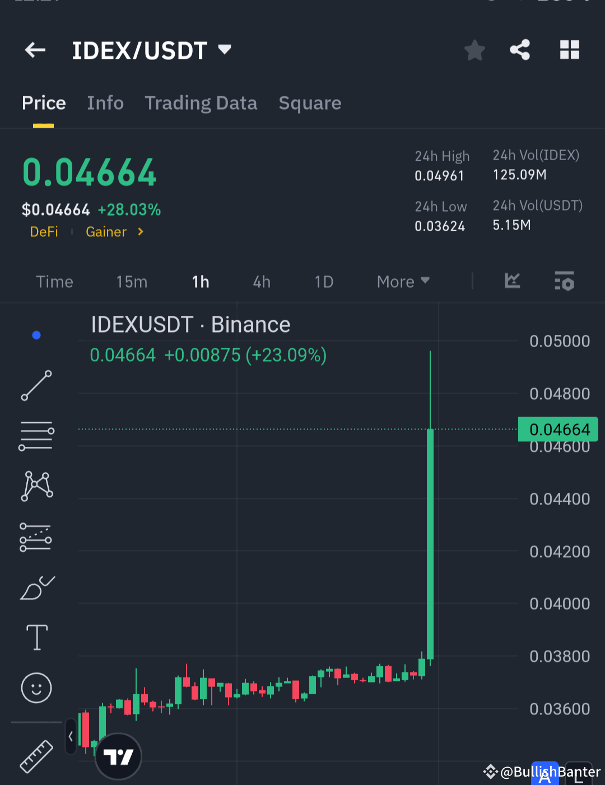605x785 pixels.
Task: Open the TradingView logo button
Action: click(118, 755)
